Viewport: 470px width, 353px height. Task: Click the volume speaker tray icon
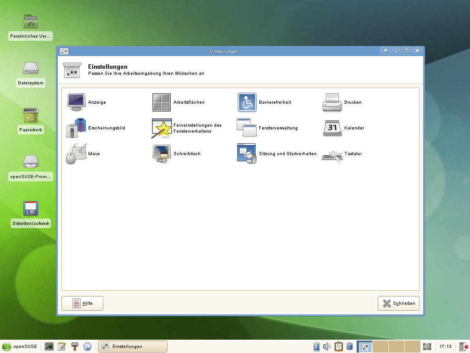[327, 346]
